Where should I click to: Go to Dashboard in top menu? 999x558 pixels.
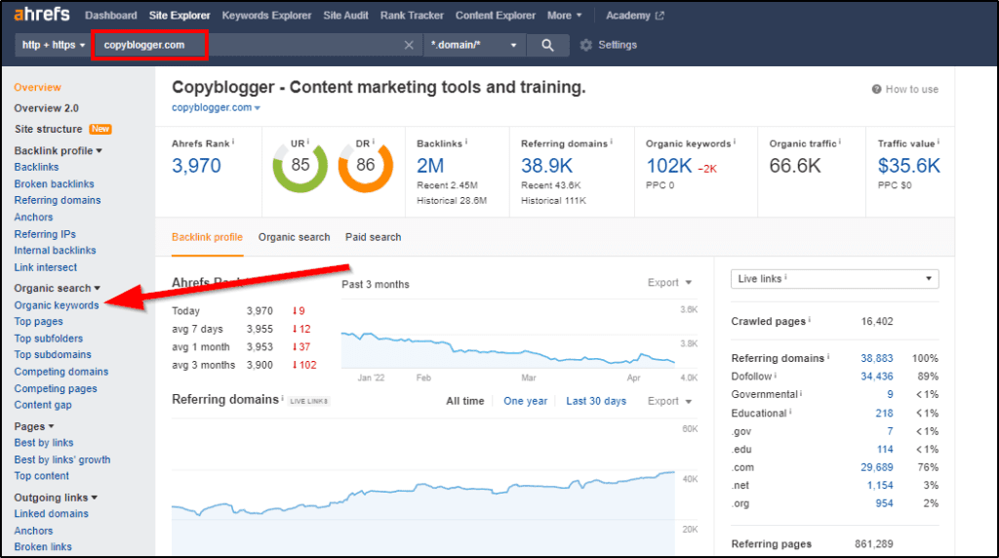coord(111,16)
